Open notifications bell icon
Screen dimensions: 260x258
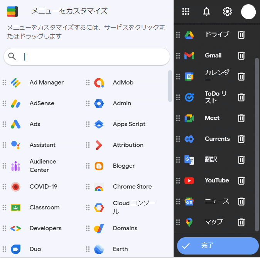206,12
